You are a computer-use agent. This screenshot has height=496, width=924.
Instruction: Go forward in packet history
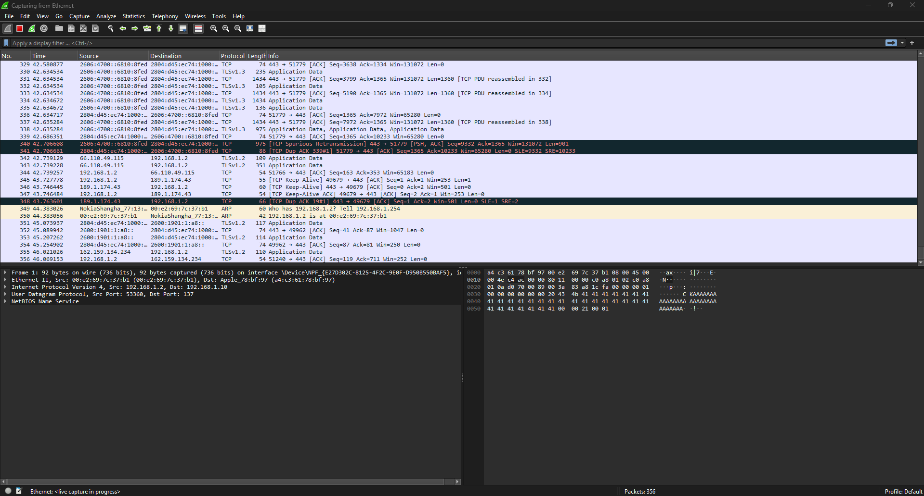[135, 29]
